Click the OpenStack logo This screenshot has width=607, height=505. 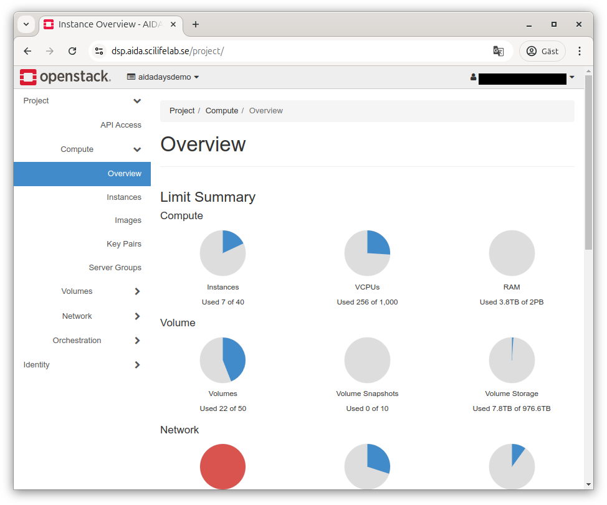pyautogui.click(x=65, y=77)
